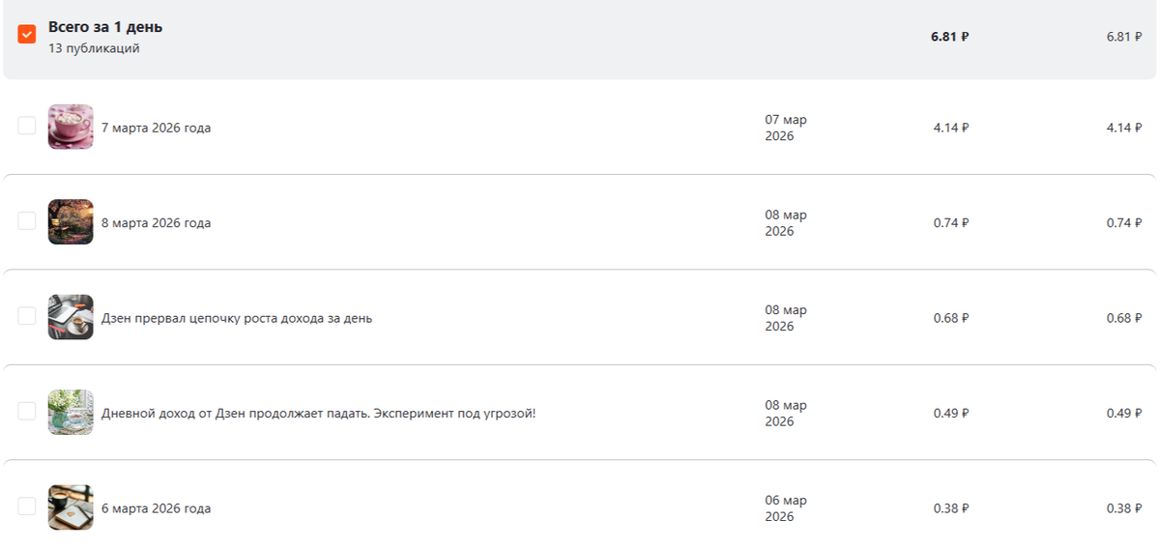Check the '6 марта 2026 года' checkbox
Screen dimensions: 1160x548
pos(27,506)
